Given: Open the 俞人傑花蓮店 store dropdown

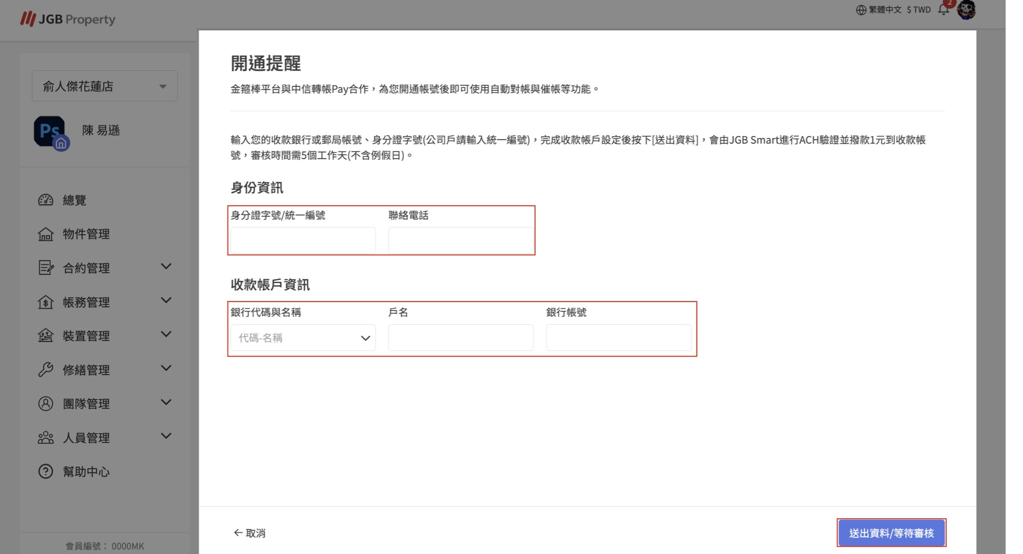Looking at the screenshot, I should click(x=104, y=86).
